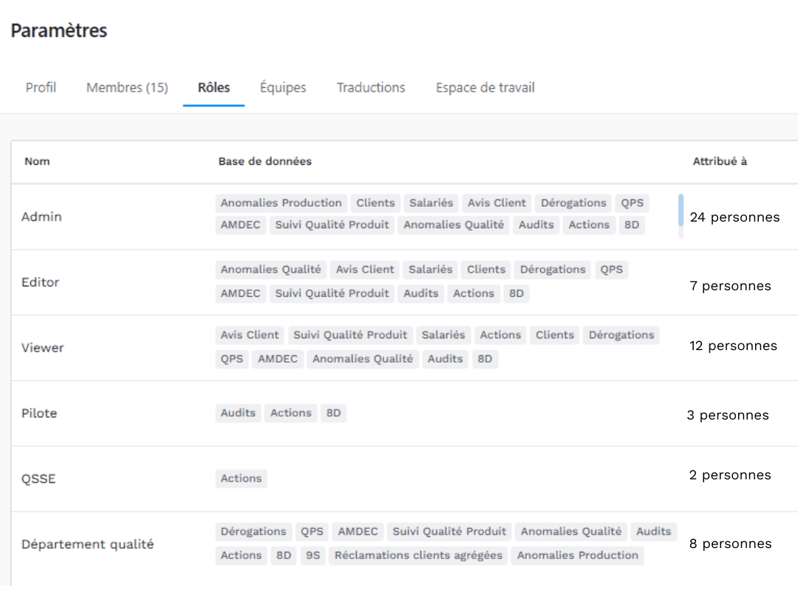Click Editor's Anomalies Qualité tag
This screenshot has height=599, width=798.
click(270, 270)
